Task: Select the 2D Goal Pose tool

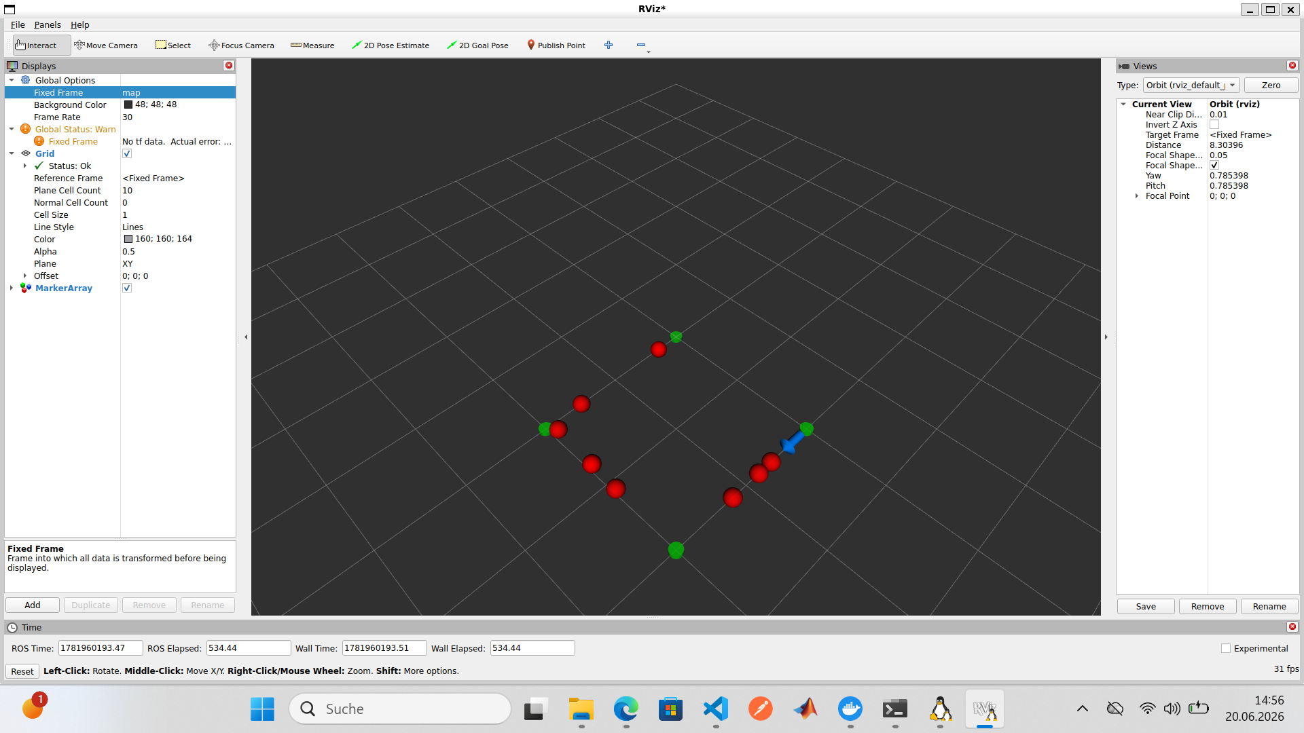Action: click(477, 45)
